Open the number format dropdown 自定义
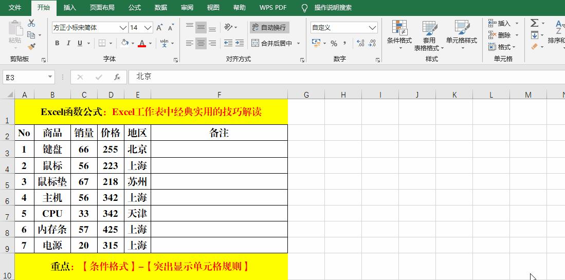Image resolution: width=565 pixels, height=280 pixels. click(x=373, y=28)
